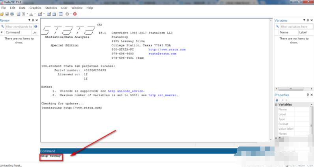The height and width of the screenshot is (167, 314).
Task: Click the Variables panel wrench icon
Action: [277, 26]
